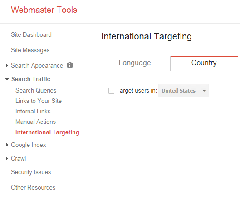Expand the Google Index section arrow
The image size is (240, 200).
(7, 145)
